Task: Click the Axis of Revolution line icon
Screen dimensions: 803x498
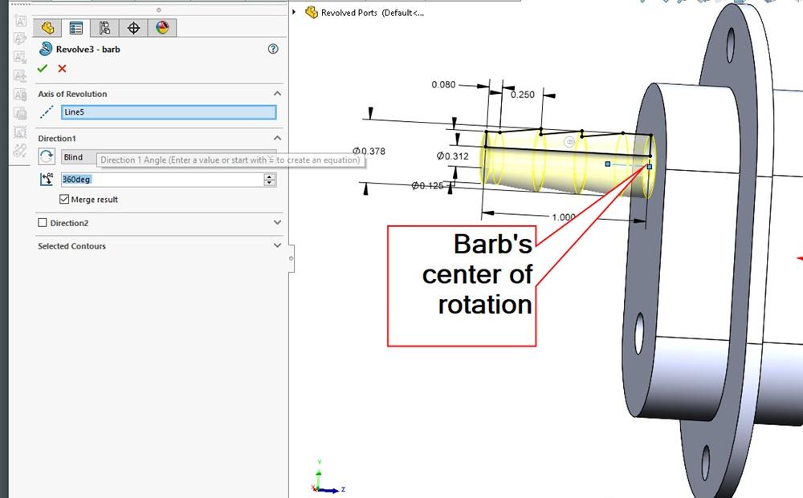Action: [47, 113]
